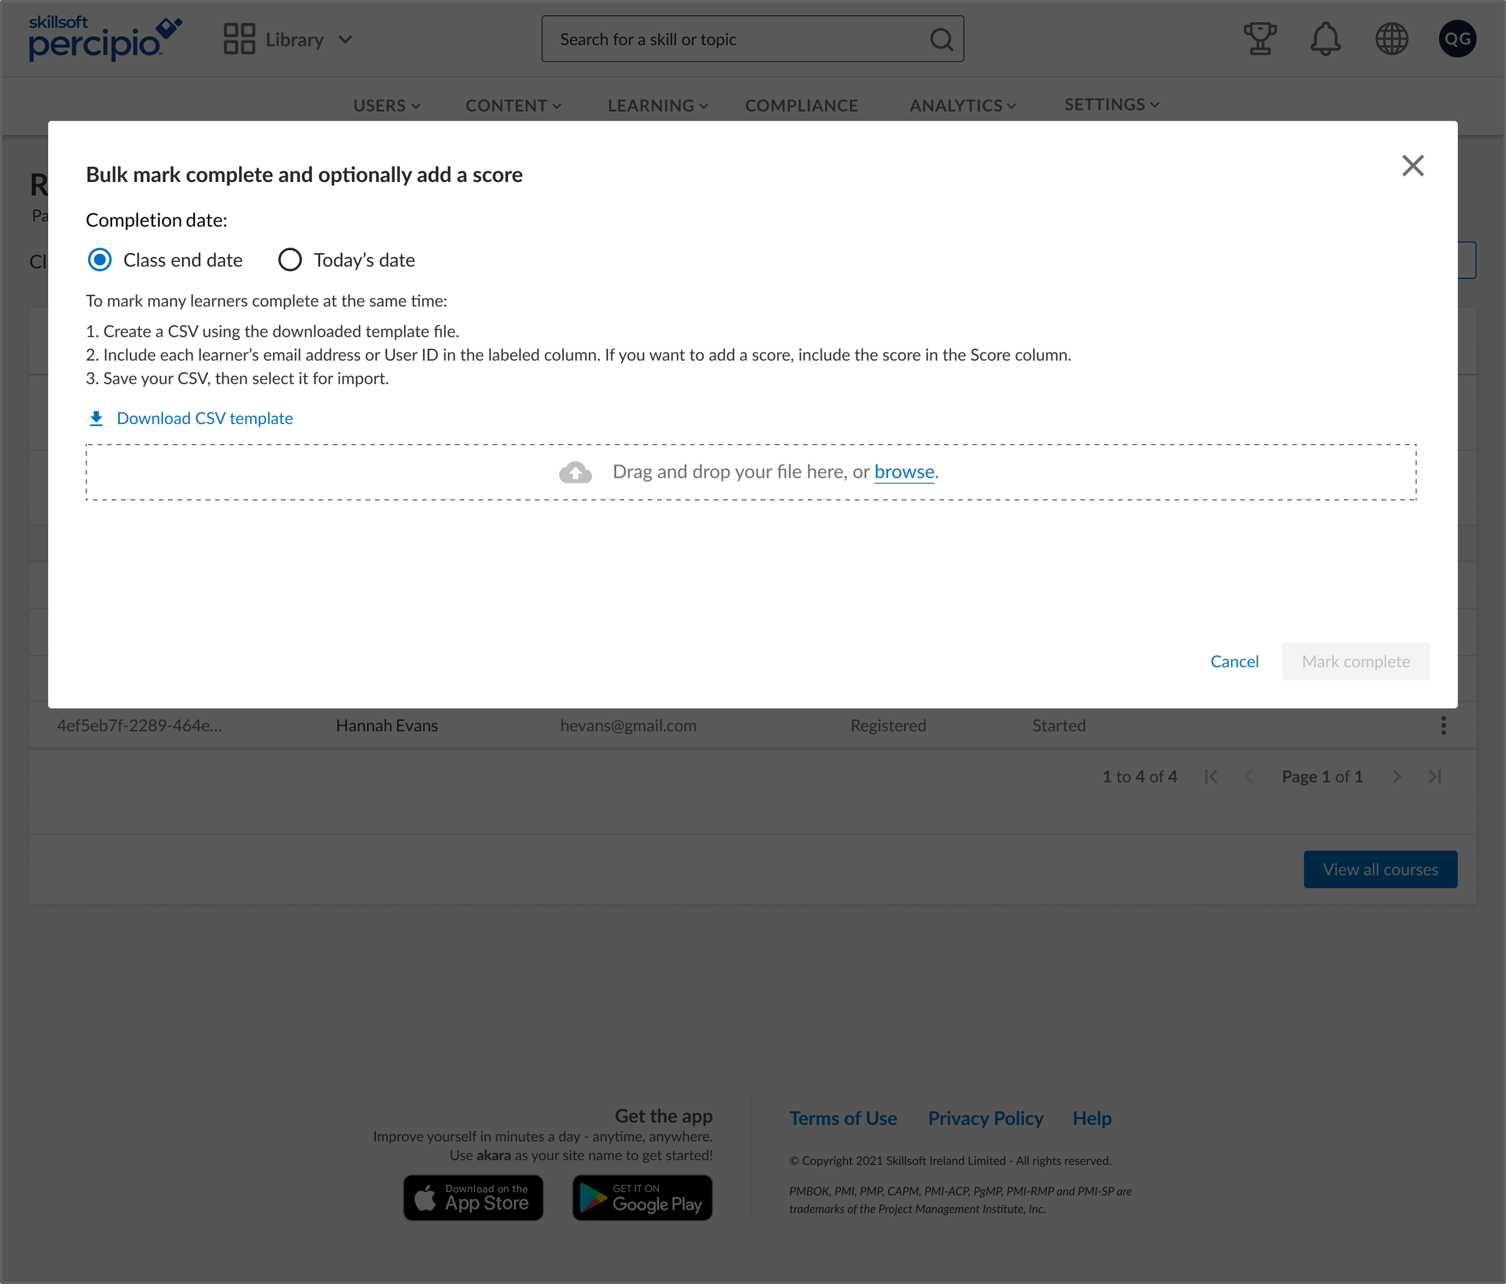Open the QG user avatar menu
Screen dimensions: 1506x1284
point(1457,39)
